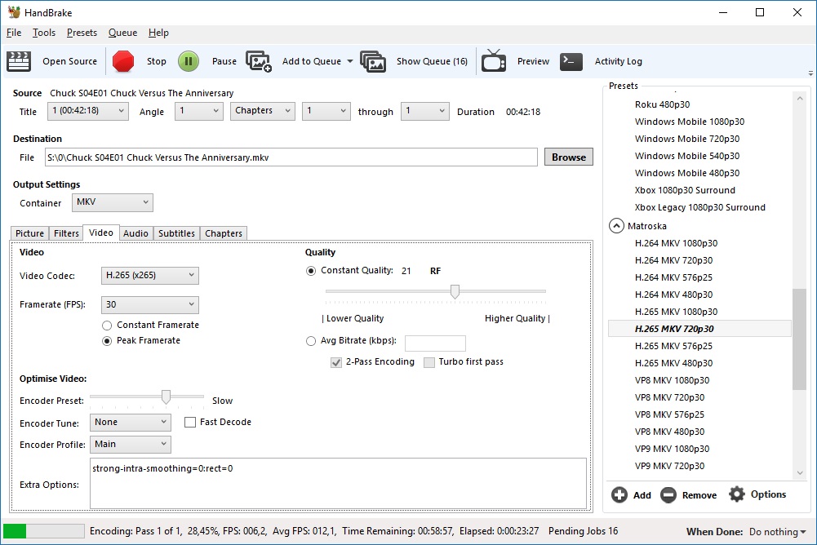
Task: Click the Browse button
Action: pos(568,157)
